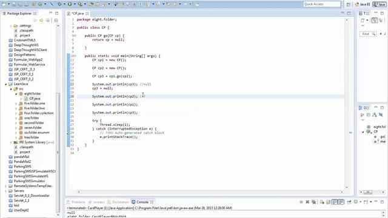Open the Run button dropdown arrow
388x218 pixels.
(x=75, y=4)
